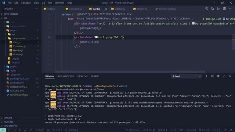Screen dimensions: 235x132
Task: Create a new terminal with the plus icon
Action: pos(206,76)
